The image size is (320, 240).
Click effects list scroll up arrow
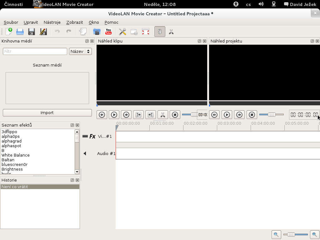(77, 132)
